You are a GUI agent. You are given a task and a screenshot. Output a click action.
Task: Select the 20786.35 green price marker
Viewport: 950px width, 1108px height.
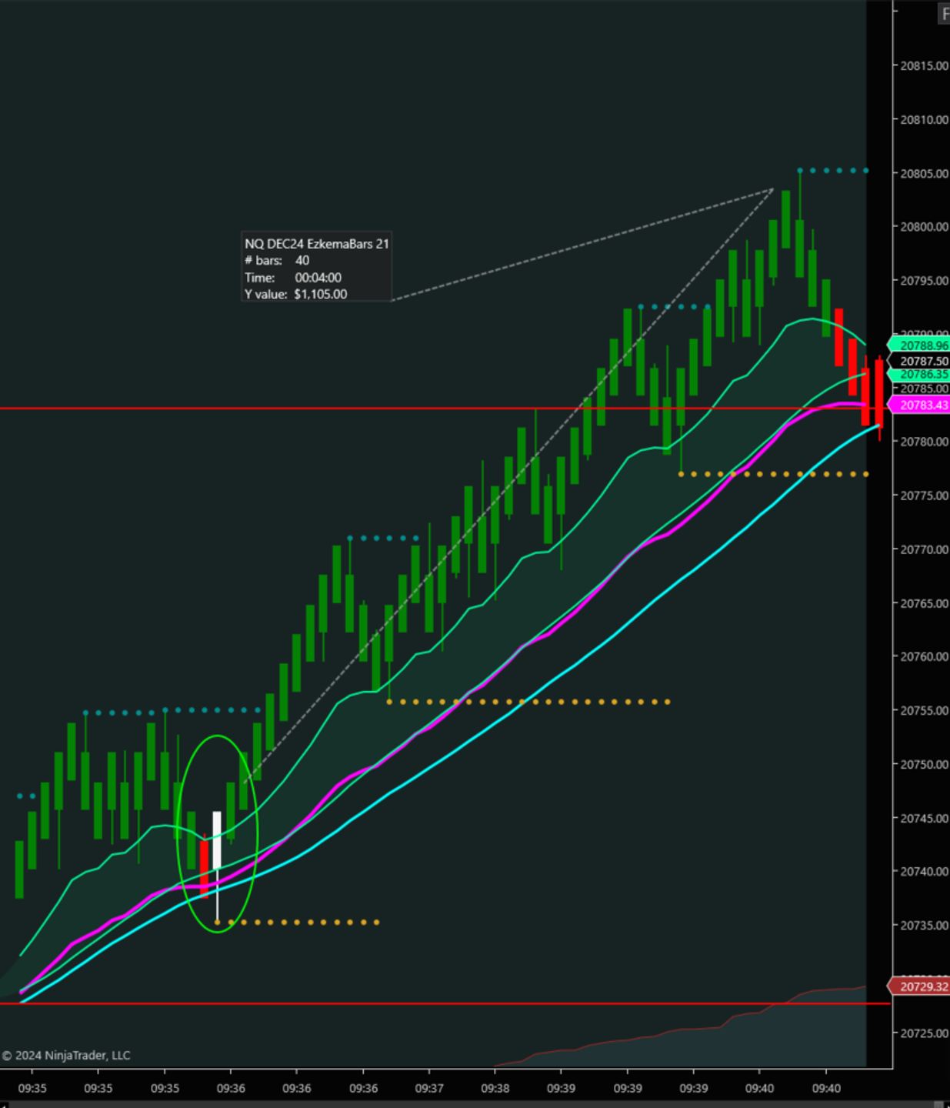point(919,374)
